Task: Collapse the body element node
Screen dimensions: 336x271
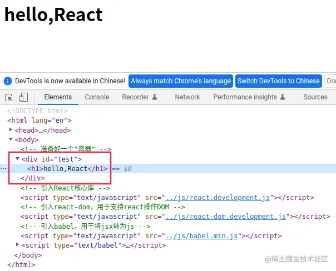Action: tap(11, 139)
